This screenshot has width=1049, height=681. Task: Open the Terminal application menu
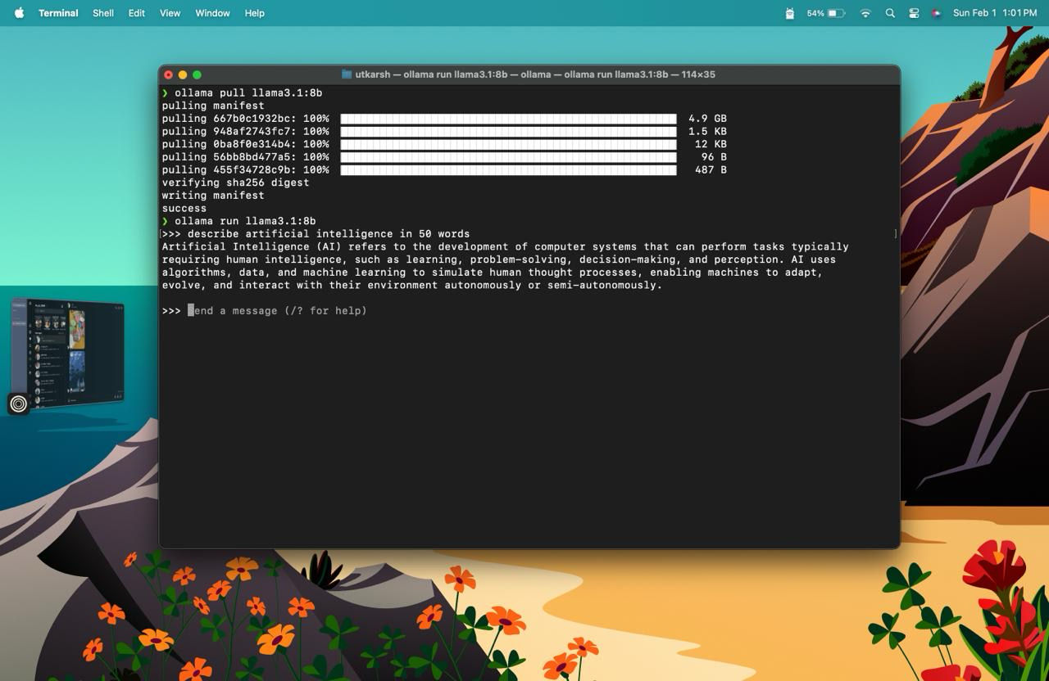point(58,13)
